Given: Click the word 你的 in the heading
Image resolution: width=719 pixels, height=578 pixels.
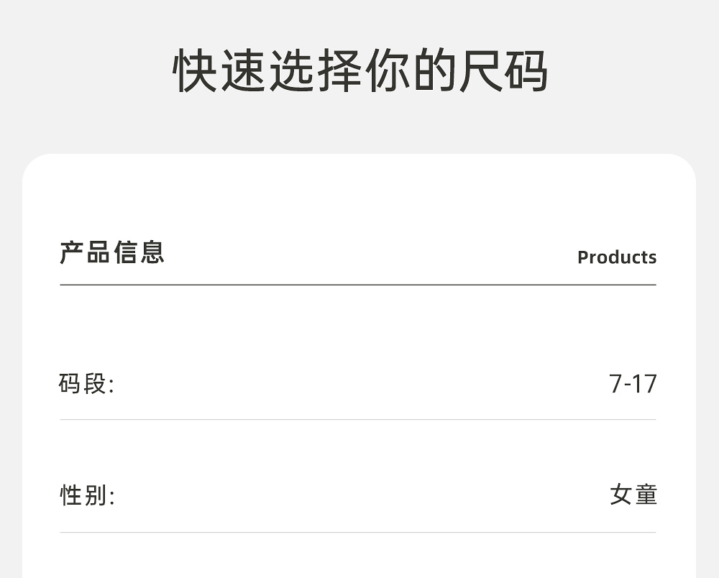Looking at the screenshot, I should pyautogui.click(x=410, y=71).
